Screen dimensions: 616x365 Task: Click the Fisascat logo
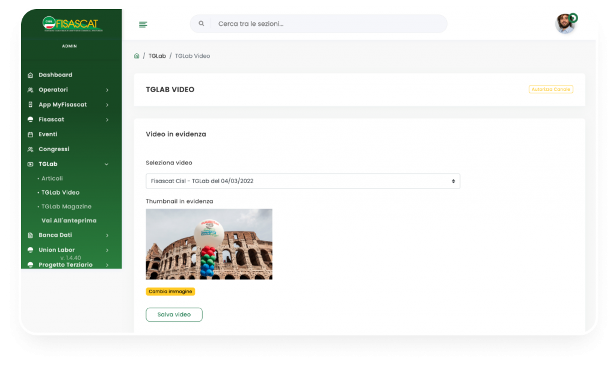tap(70, 23)
